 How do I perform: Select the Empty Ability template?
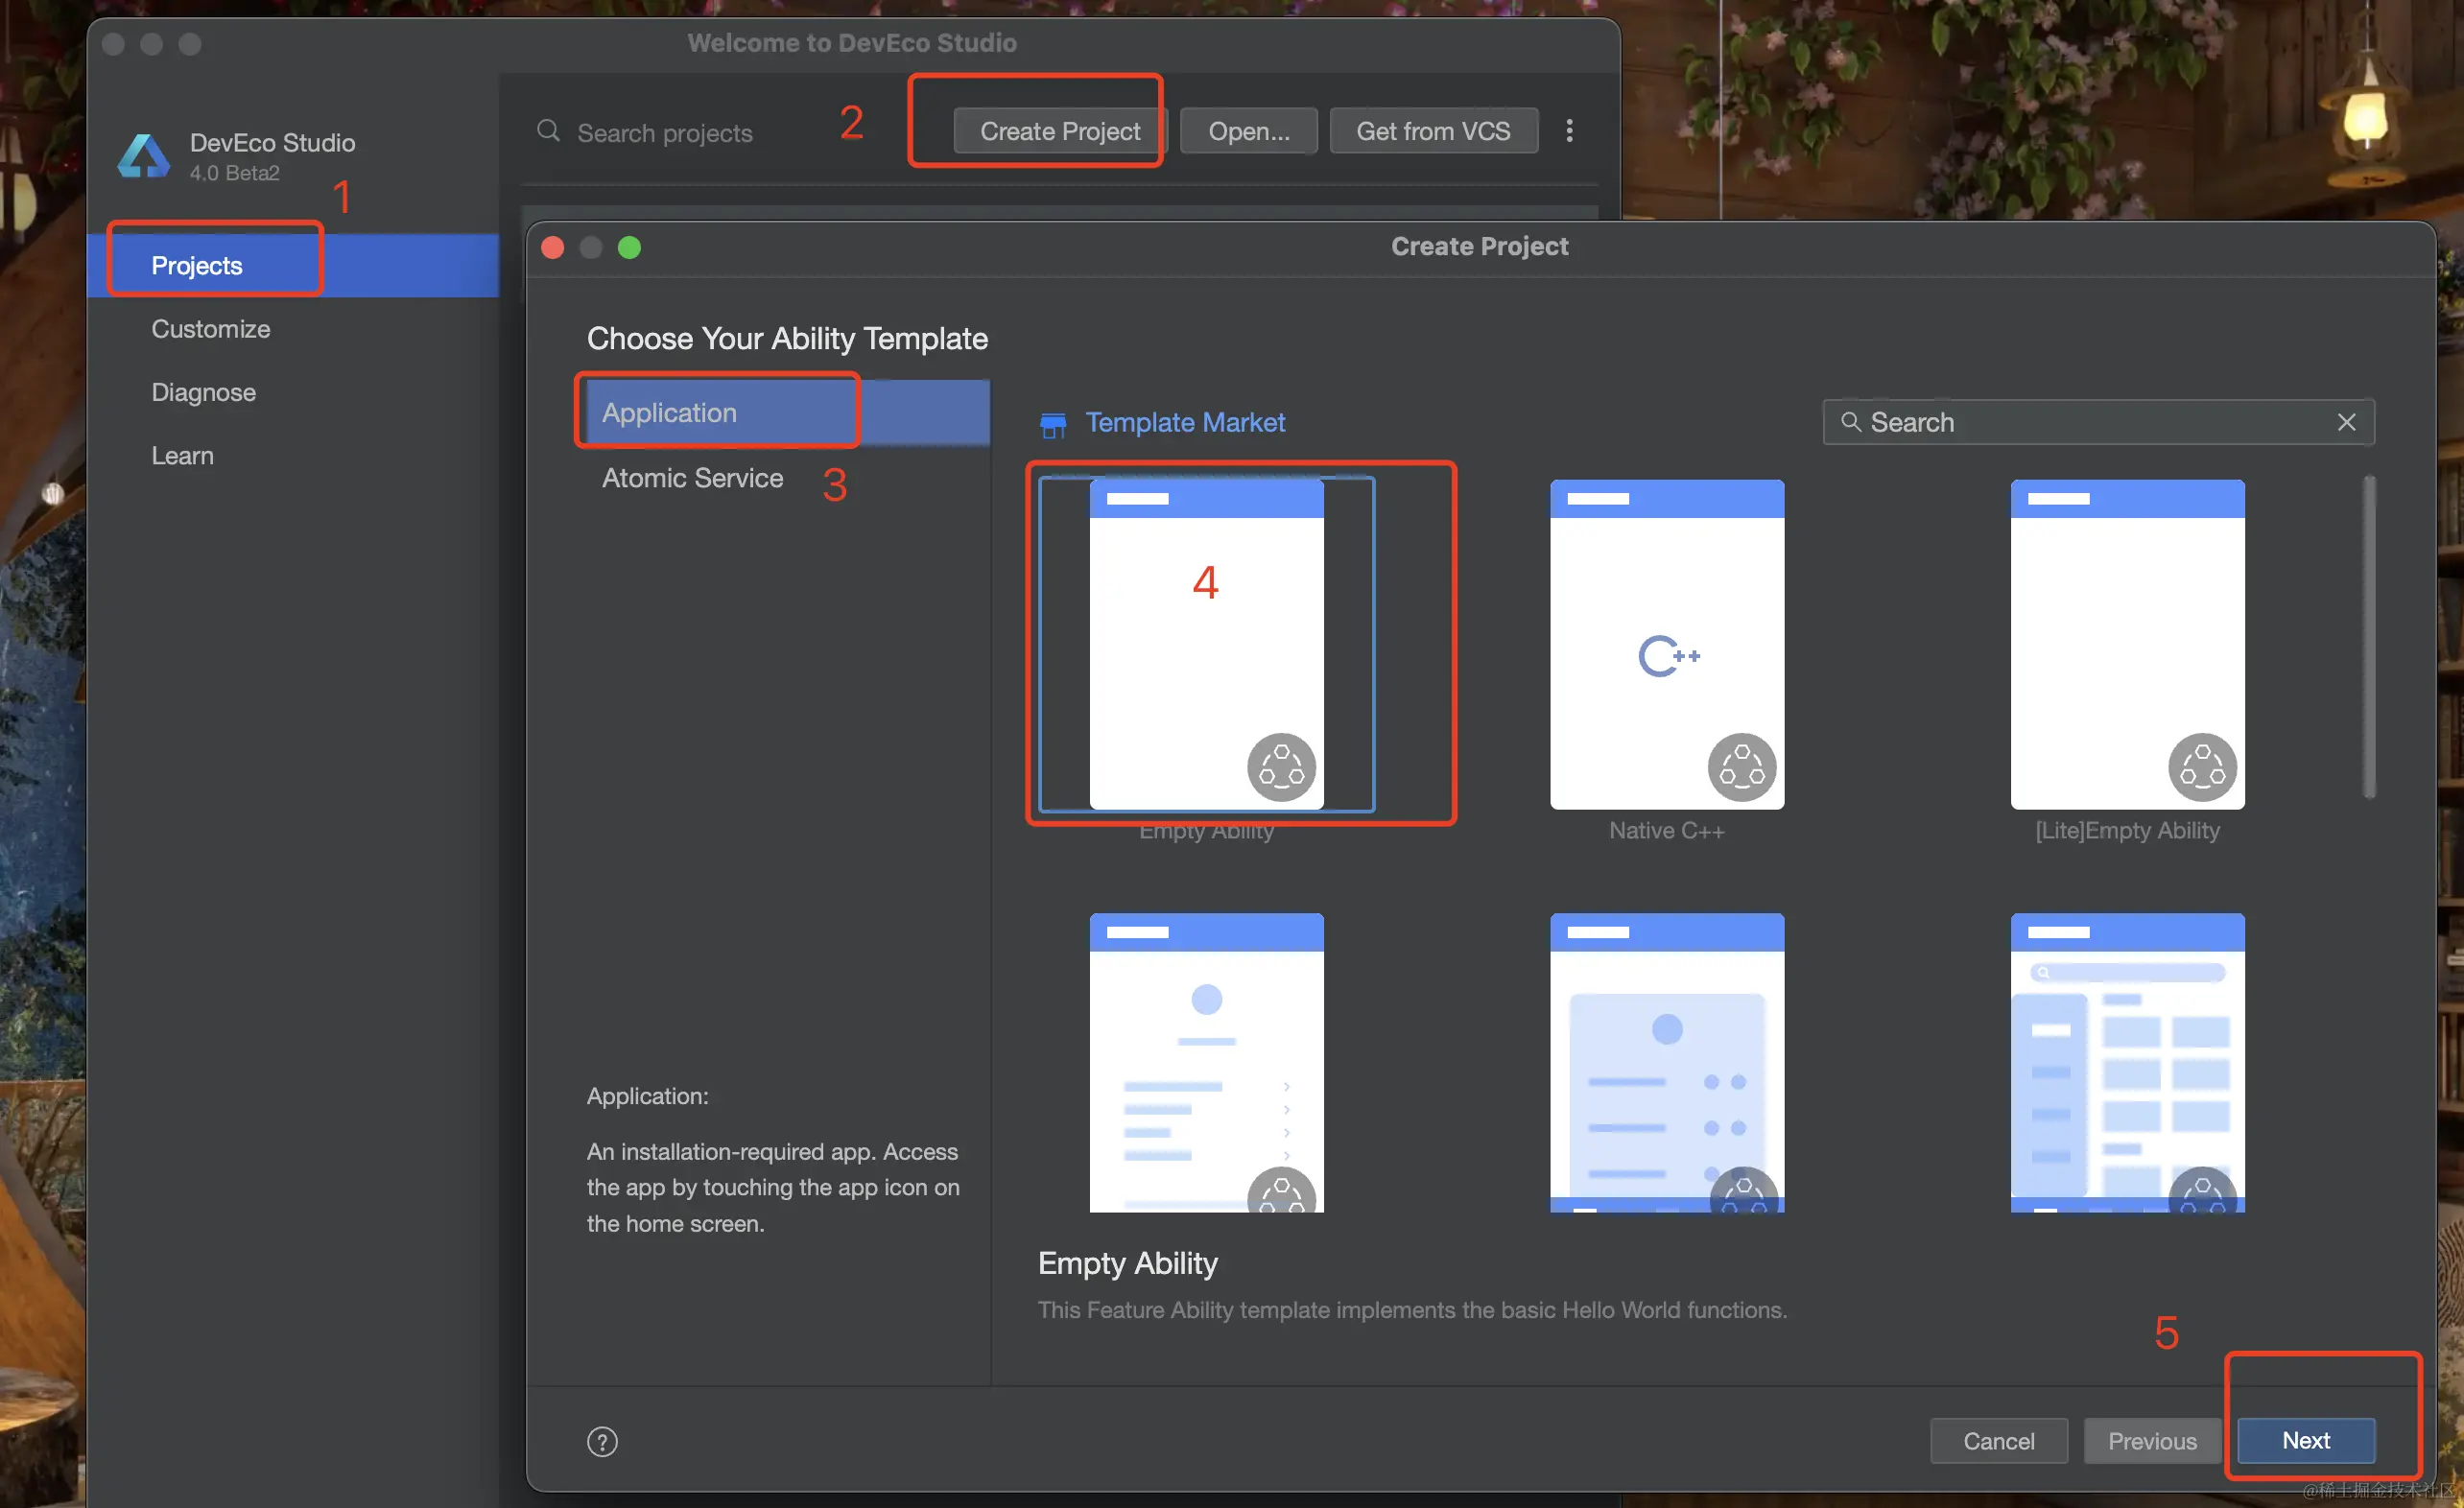click(1206, 645)
